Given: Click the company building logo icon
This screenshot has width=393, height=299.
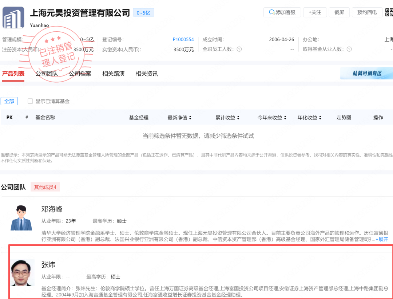Looking at the screenshot, I should (13, 17).
